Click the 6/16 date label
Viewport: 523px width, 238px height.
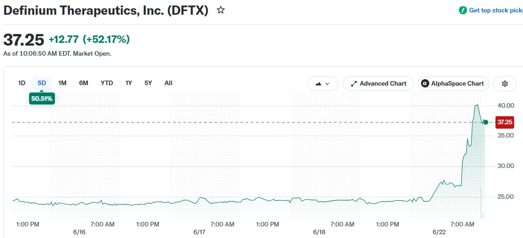pyautogui.click(x=79, y=232)
